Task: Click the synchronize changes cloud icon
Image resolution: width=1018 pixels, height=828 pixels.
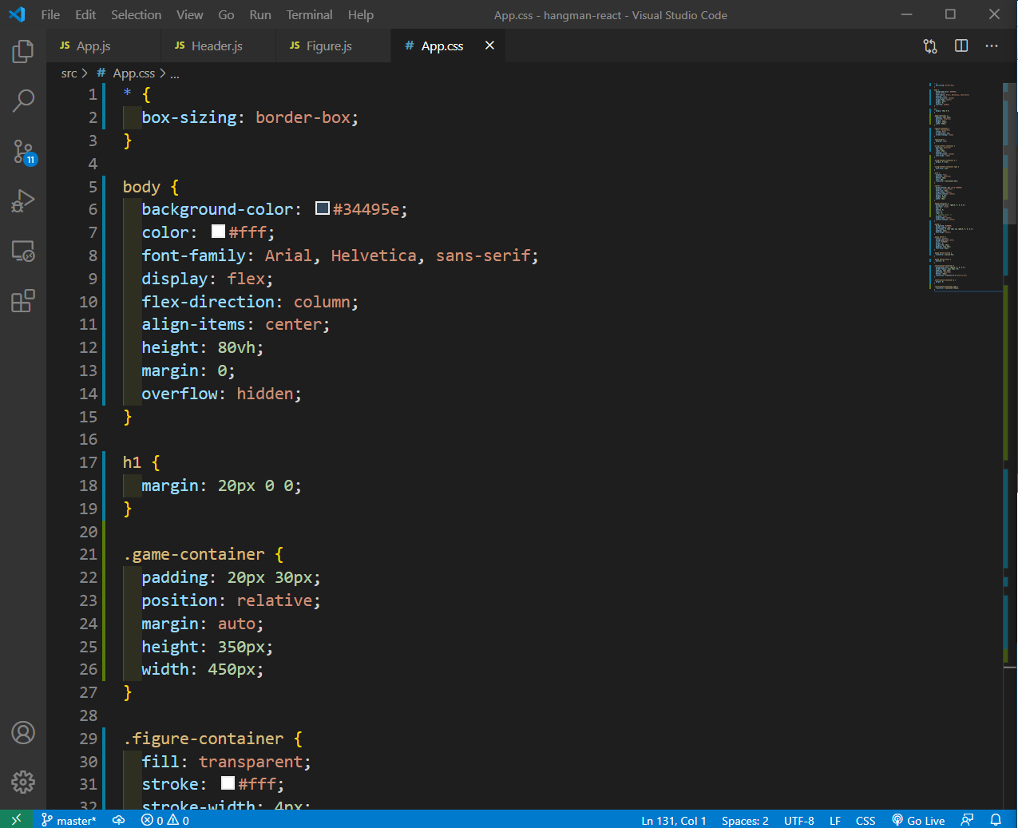Action: coord(118,820)
